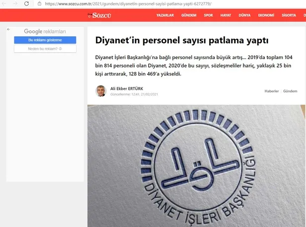
Task: Click the ad panel back arrow
Action: (x=8, y=29)
